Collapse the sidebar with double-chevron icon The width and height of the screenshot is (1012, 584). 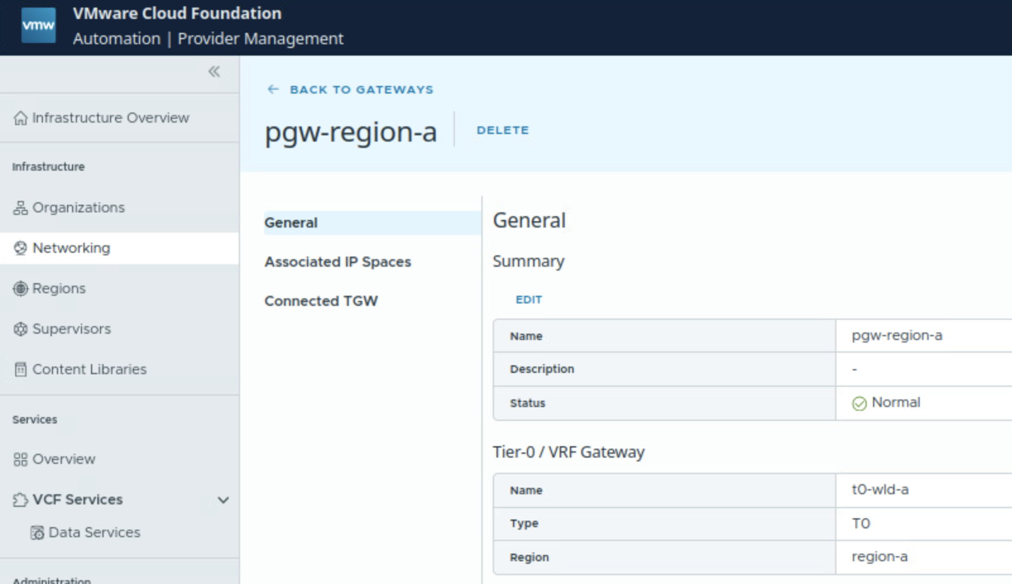pyautogui.click(x=214, y=71)
